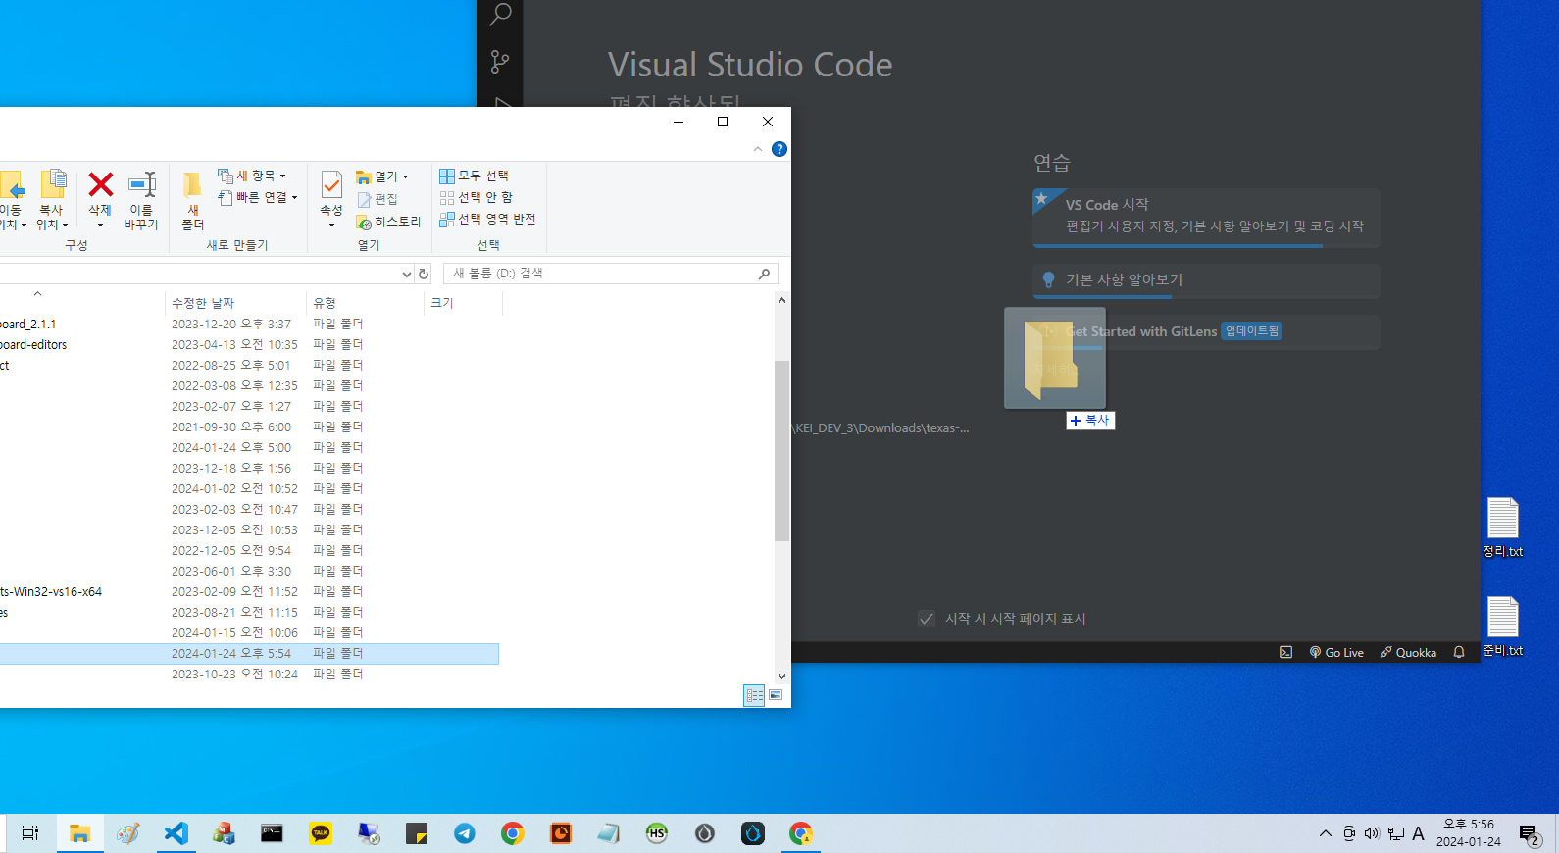Open the address bar history dropdown
Image resolution: width=1559 pixels, height=853 pixels.
pyautogui.click(x=407, y=275)
